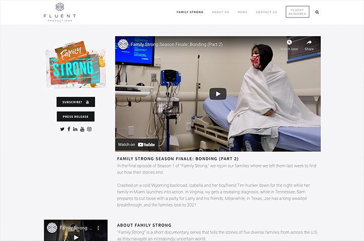Click the channel avatar on main video
364x241 pixels.
tap(123, 44)
